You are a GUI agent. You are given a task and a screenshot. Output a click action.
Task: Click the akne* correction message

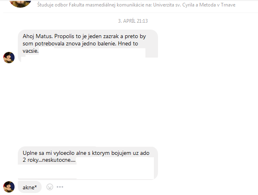30,187
